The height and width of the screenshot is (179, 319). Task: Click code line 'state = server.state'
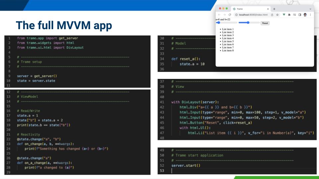point(36,81)
